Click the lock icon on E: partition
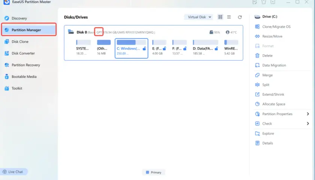Viewport: 315px width, 180px height. pos(165,48)
